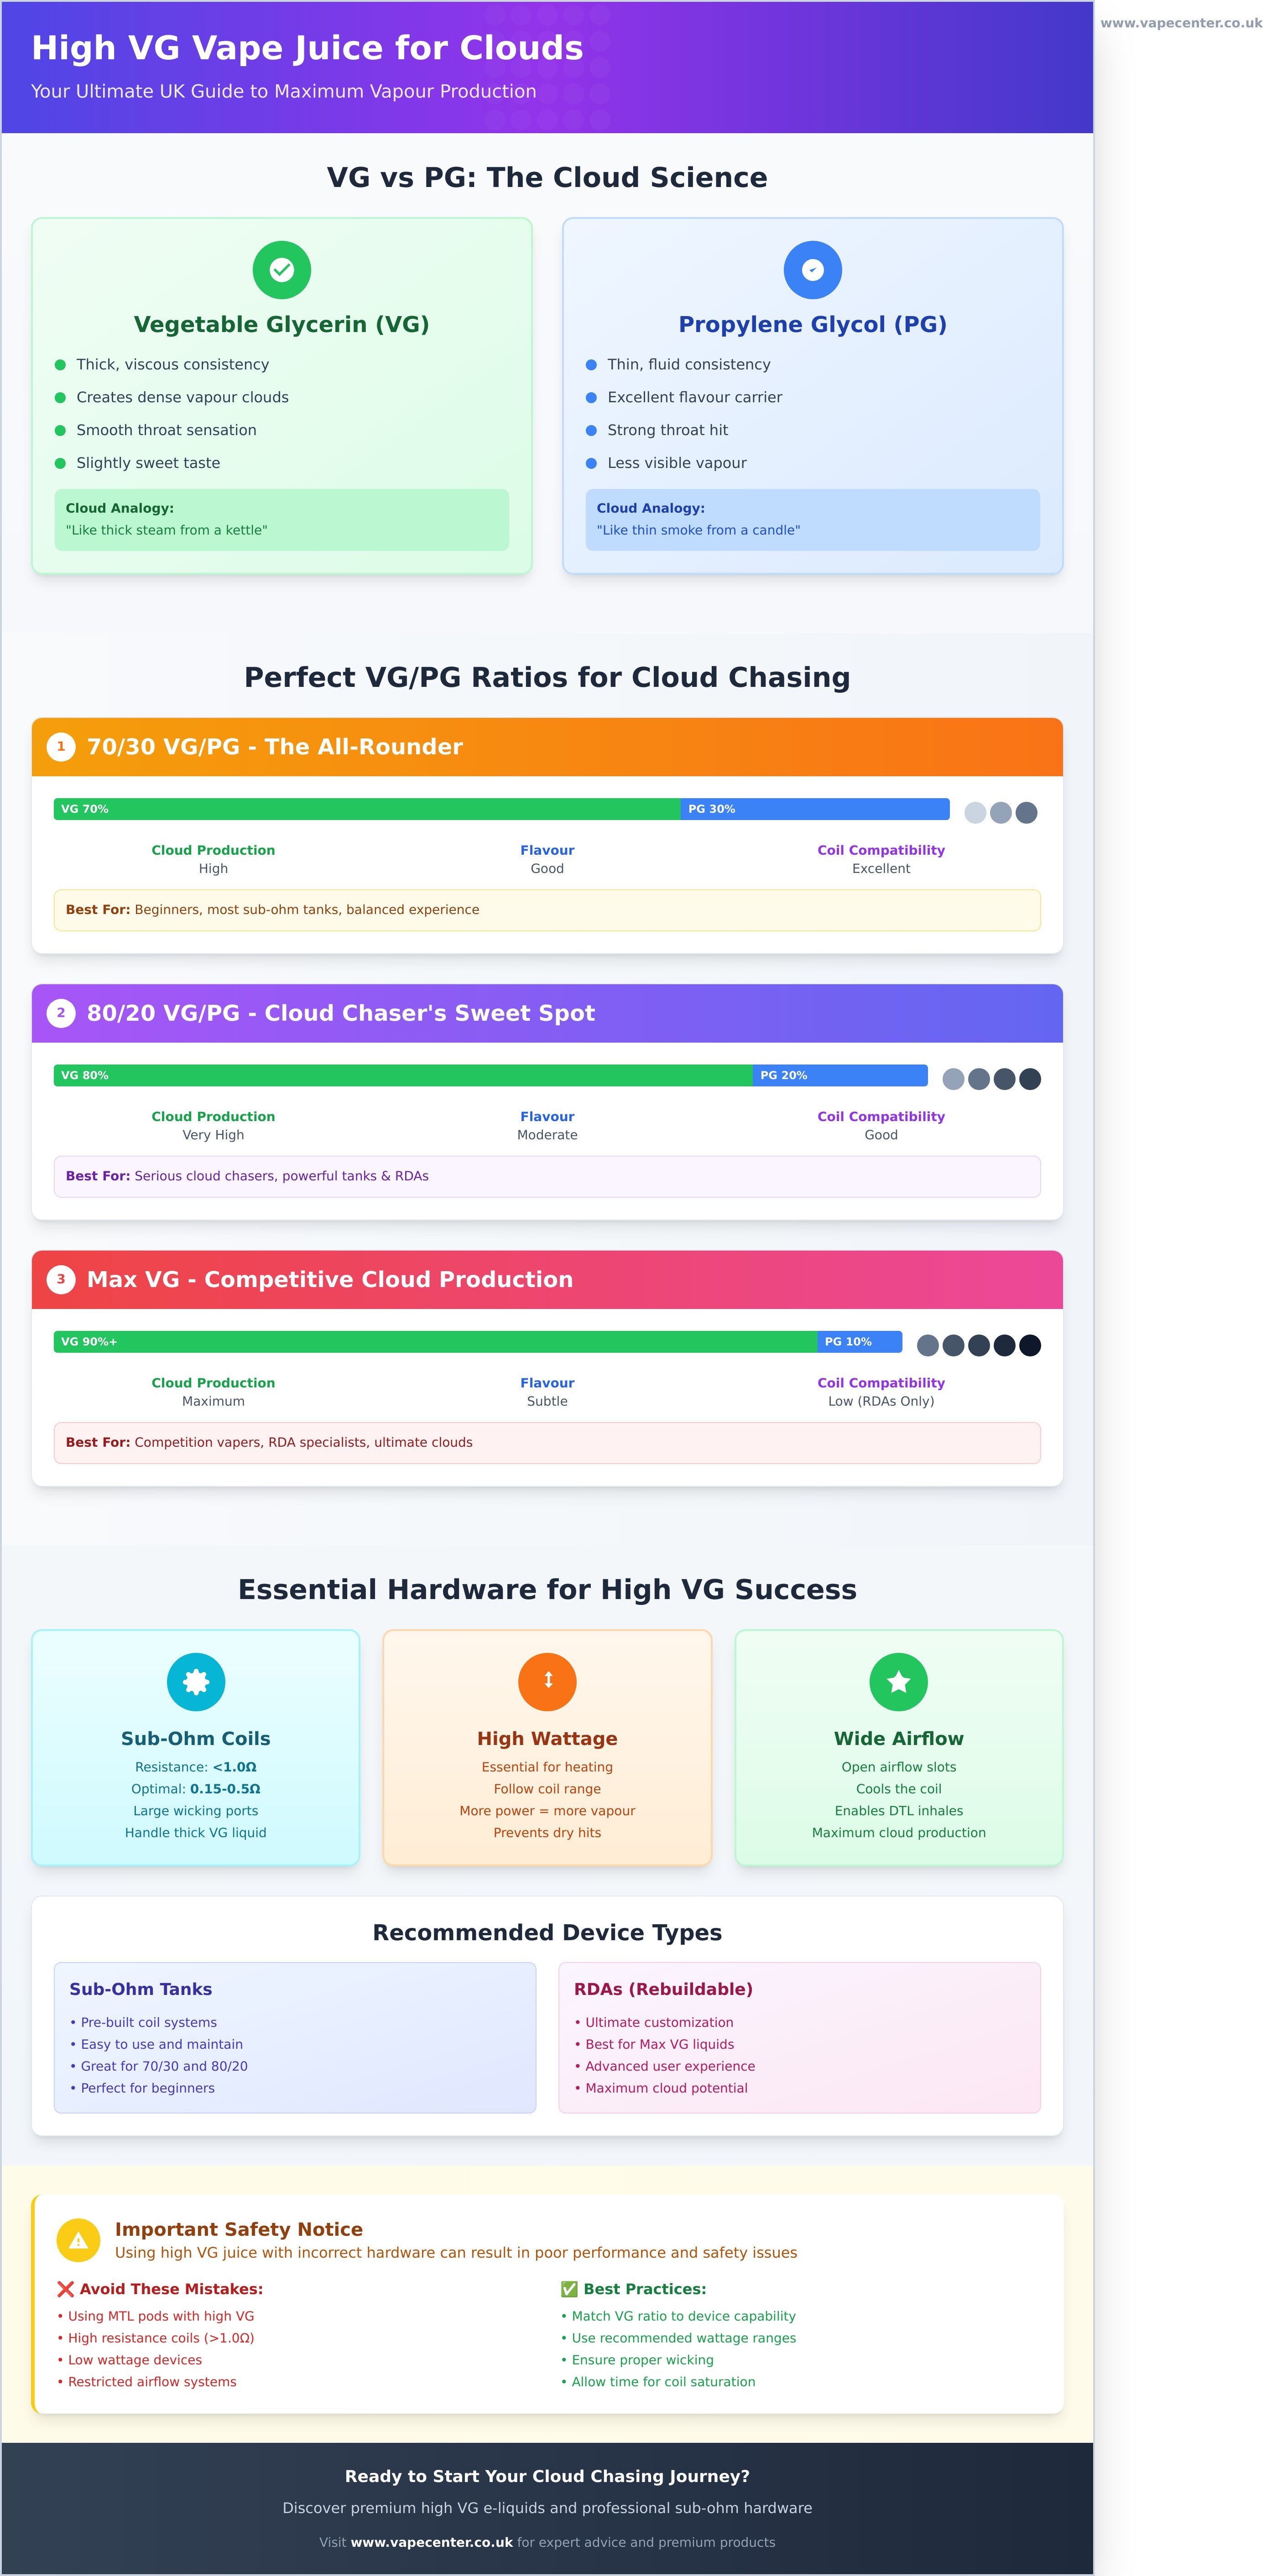Click More power = more vapour text
Screen dimensions: 1272x2576
[547, 1811]
